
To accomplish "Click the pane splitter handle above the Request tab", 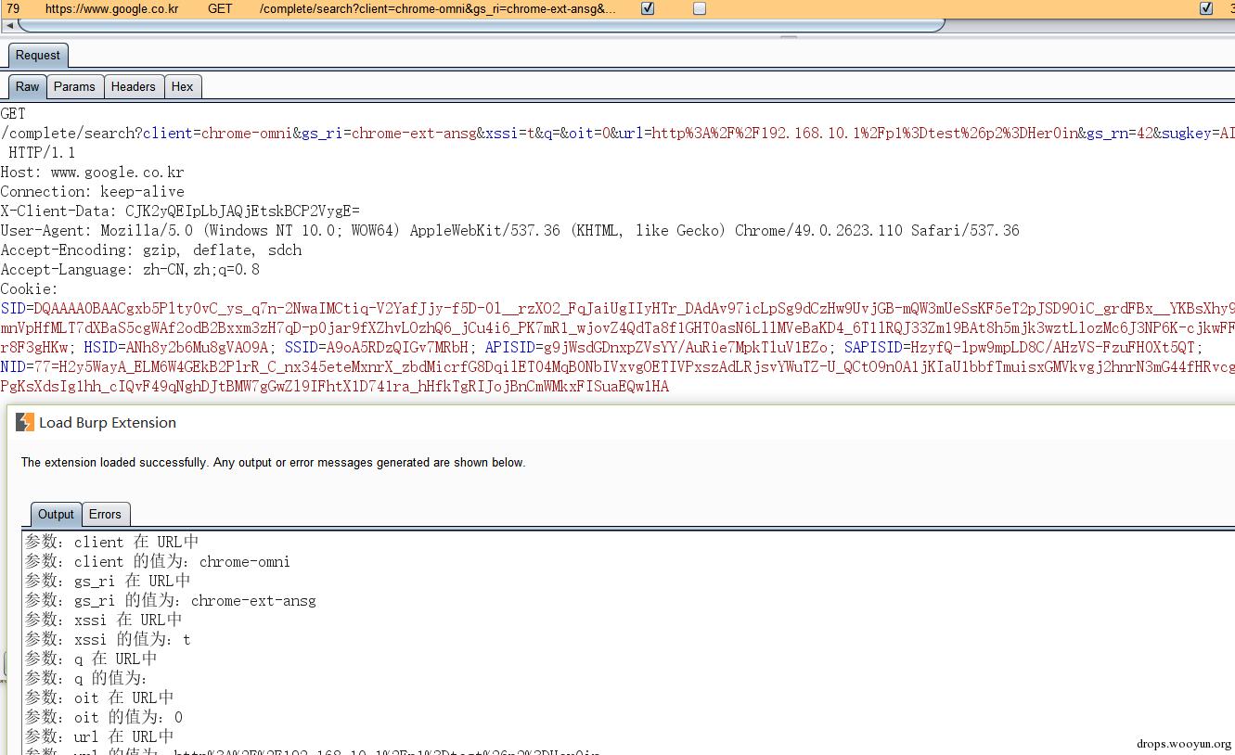I will [789, 37].
